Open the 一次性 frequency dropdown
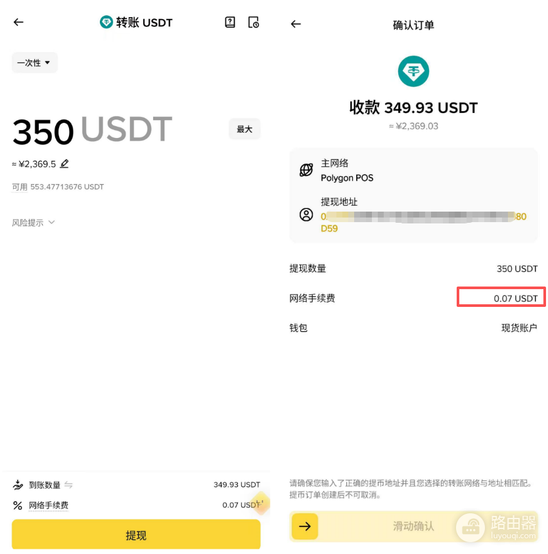Image resolution: width=548 pixels, height=554 pixels. tap(34, 62)
